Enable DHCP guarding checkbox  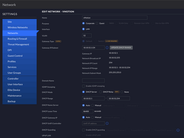pos(84,130)
